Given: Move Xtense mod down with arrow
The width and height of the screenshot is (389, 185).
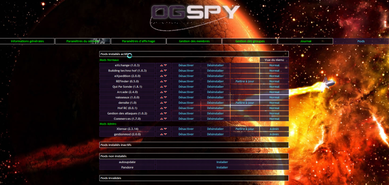Looking at the screenshot, I should pyautogui.click(x=165, y=129).
